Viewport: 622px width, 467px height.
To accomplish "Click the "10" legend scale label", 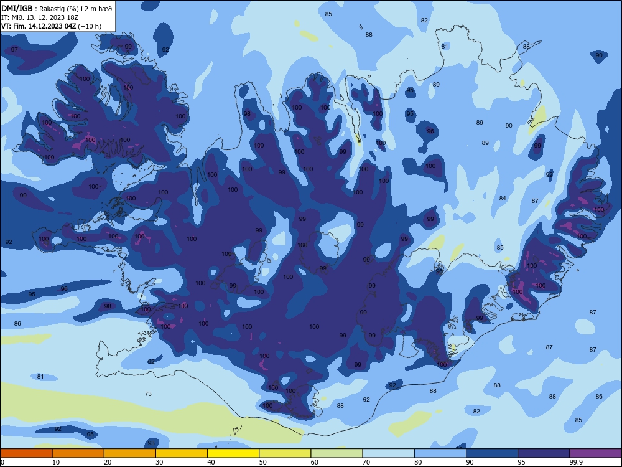I will [56, 462].
